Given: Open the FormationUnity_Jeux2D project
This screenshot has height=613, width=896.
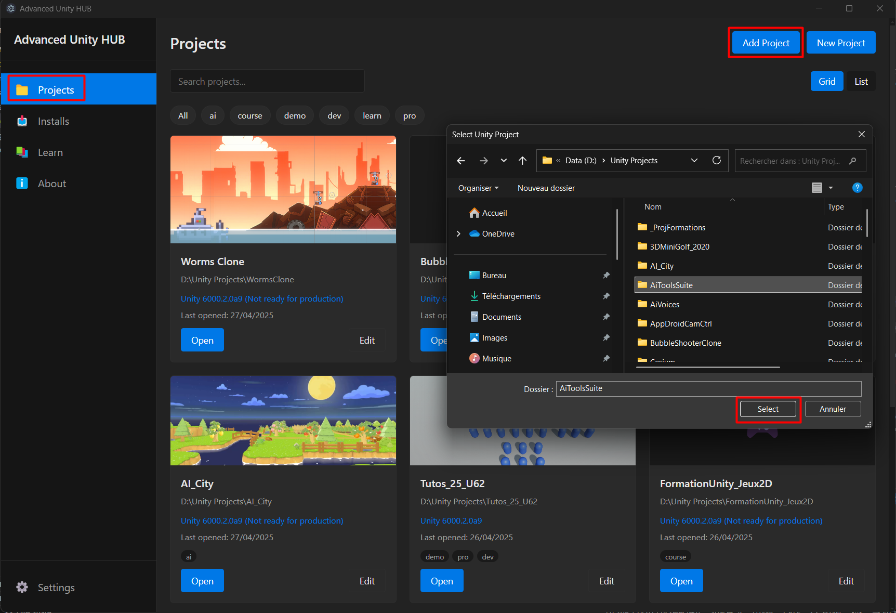Looking at the screenshot, I should (x=681, y=581).
